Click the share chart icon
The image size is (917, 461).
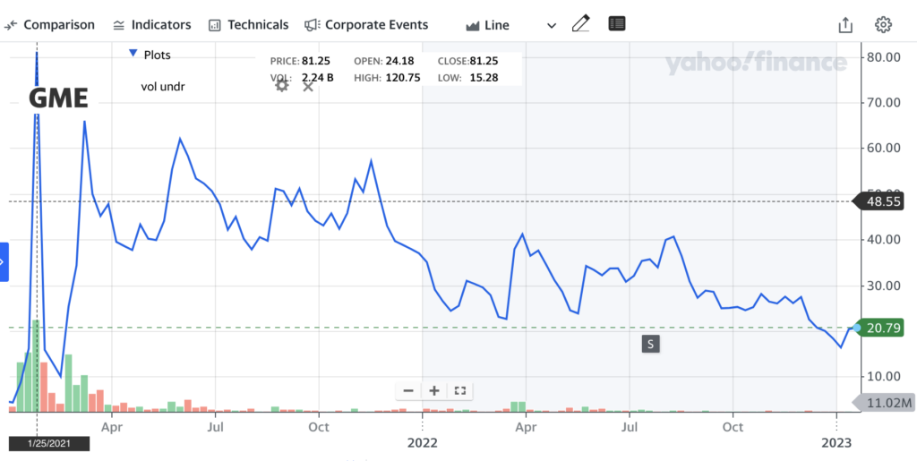click(845, 24)
